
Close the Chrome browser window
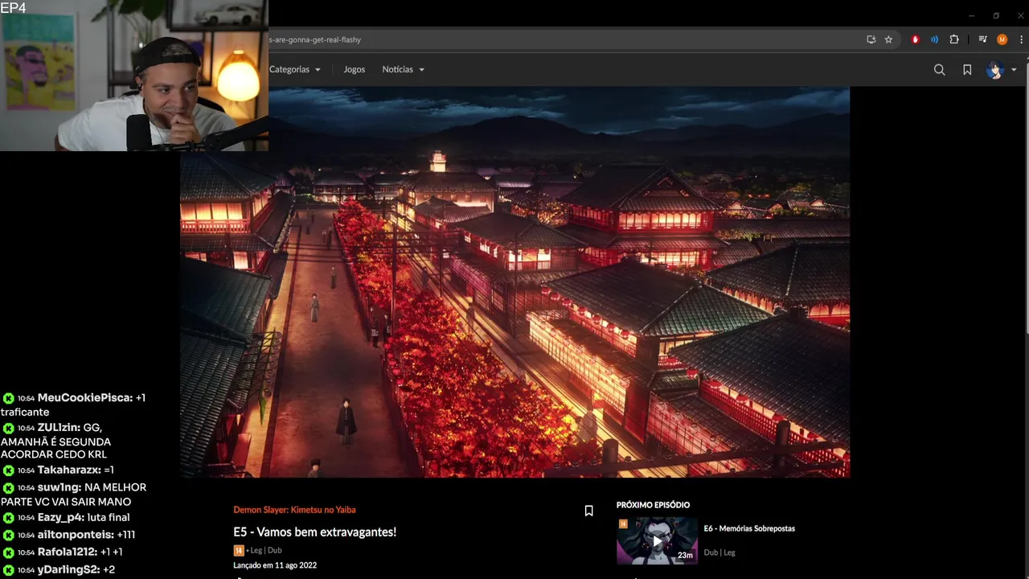(x=1021, y=15)
